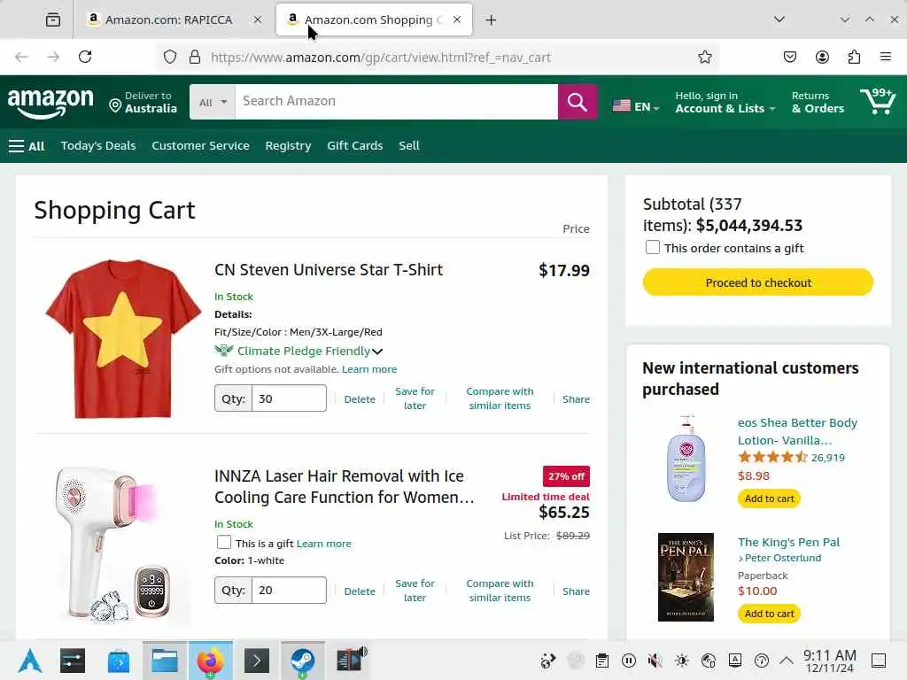The height and width of the screenshot is (680, 907).
Task: Check 'This order contains a gift'
Action: 653,248
